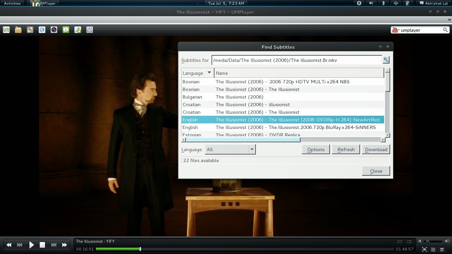Select the Bosnian 720p HDTV MULTi x264 NBS subtitle

[x=283, y=82]
